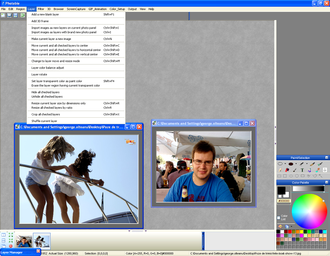The height and width of the screenshot is (256, 330).
Task: Open dropdown arrow beside ellipse outline tool
Action: [x=285, y=164]
